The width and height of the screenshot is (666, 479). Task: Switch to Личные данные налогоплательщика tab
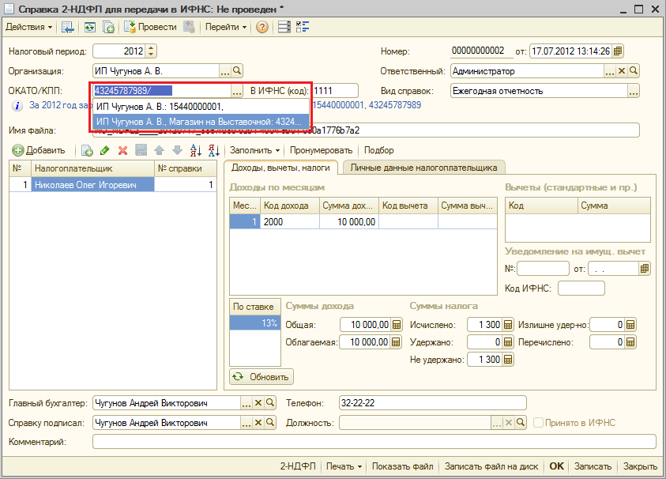click(x=423, y=168)
